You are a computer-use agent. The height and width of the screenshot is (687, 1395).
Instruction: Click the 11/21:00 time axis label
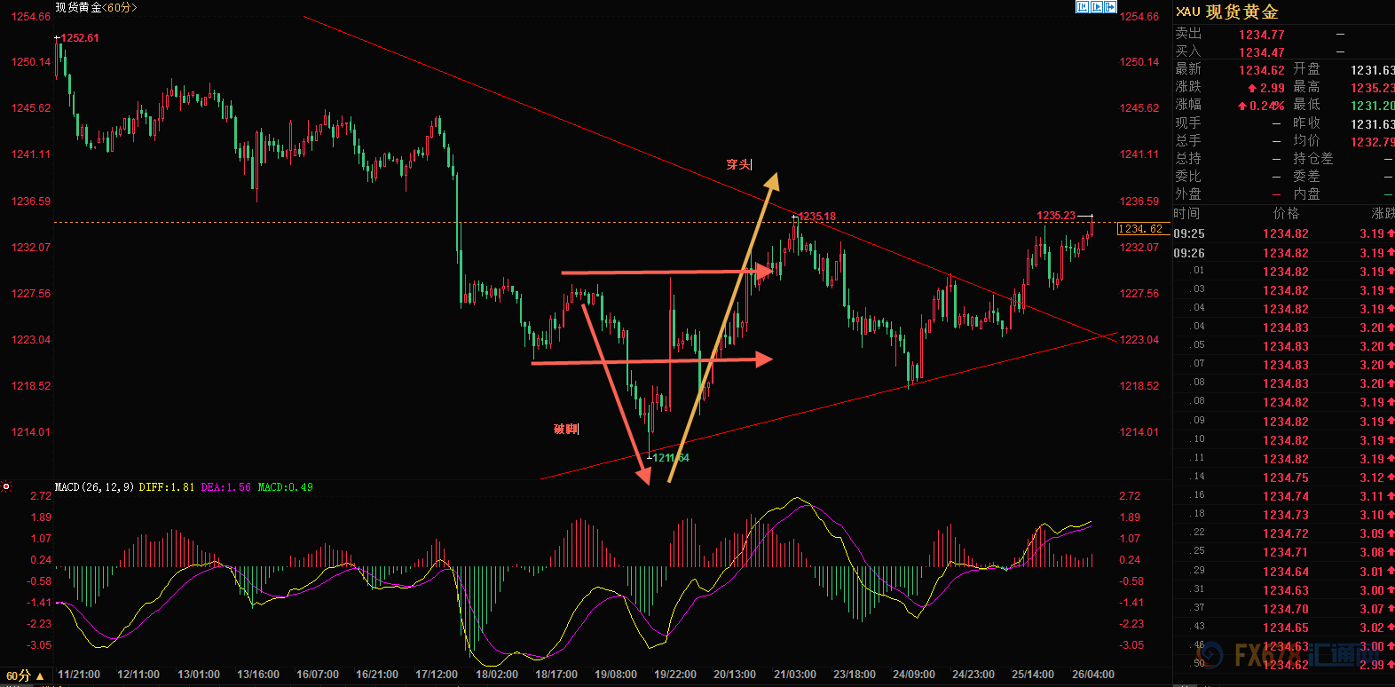pyautogui.click(x=79, y=675)
